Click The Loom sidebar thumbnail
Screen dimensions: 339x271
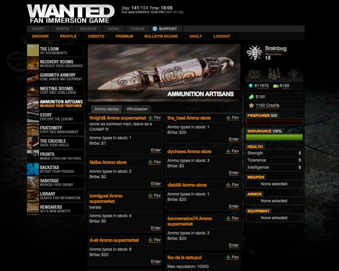33,51
